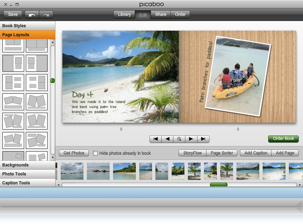Add a caption to the page
303x224 pixels.
(x=256, y=153)
